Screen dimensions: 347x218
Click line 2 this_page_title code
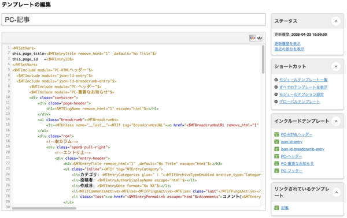point(84,54)
